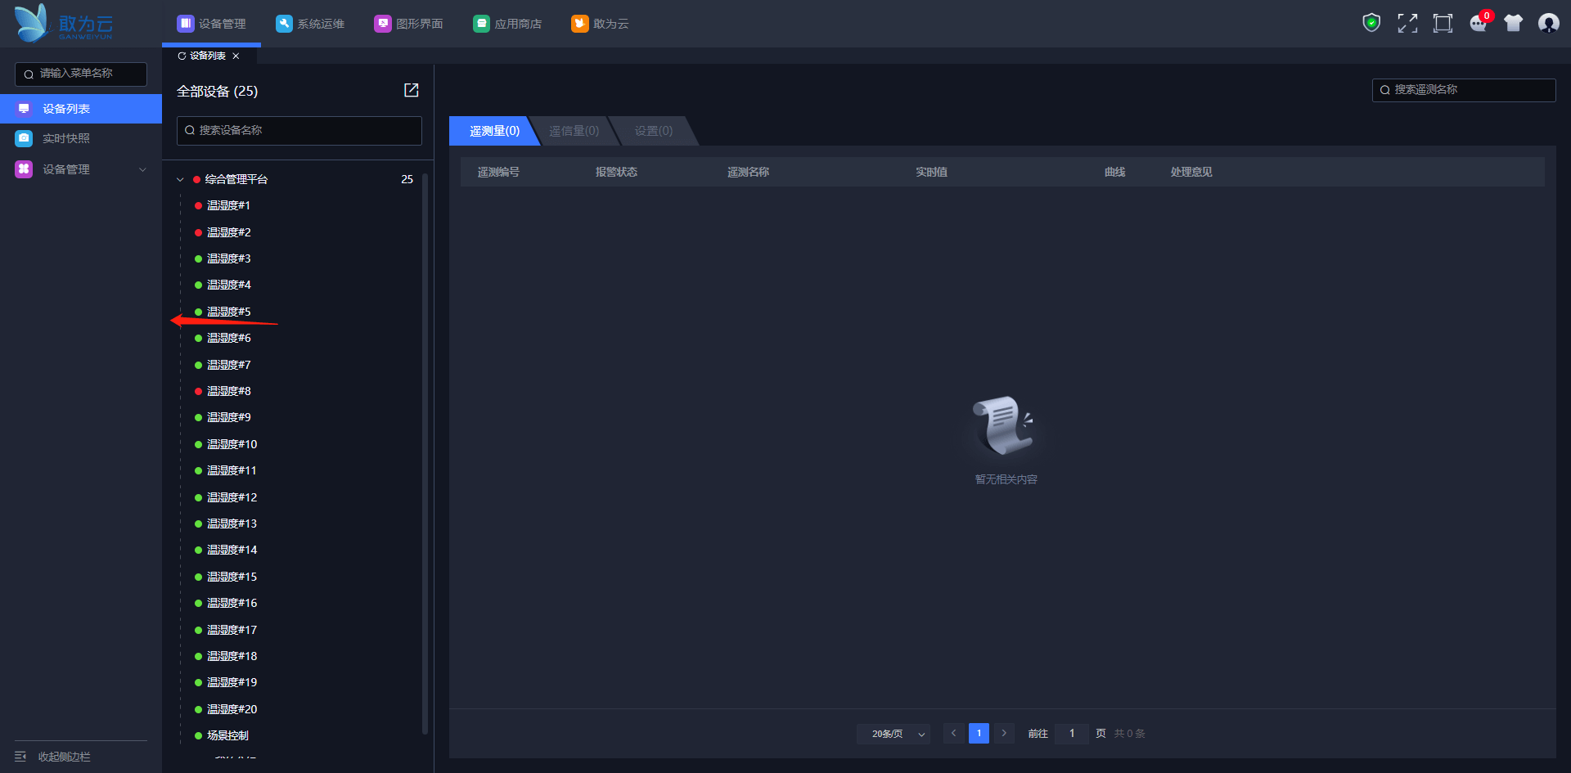Select the 场景控制 tree item

(227, 735)
